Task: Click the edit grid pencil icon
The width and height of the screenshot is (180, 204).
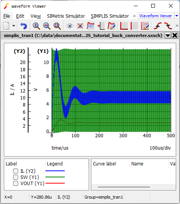Action: [x=145, y=26]
